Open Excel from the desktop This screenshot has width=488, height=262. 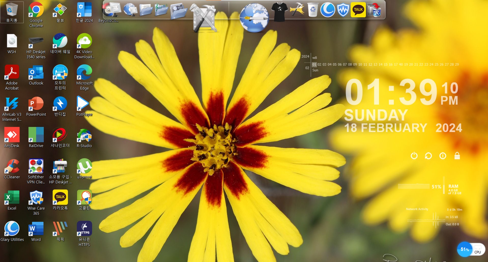12,200
